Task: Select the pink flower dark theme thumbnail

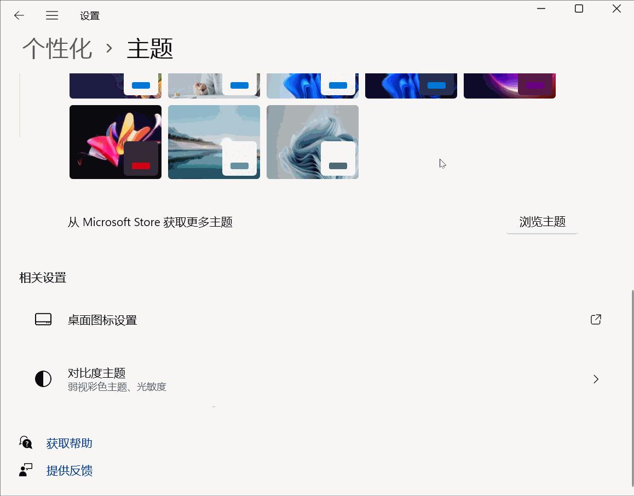Action: coord(115,142)
